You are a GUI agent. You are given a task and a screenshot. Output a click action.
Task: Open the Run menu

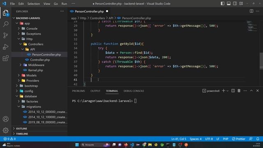point(64,4)
